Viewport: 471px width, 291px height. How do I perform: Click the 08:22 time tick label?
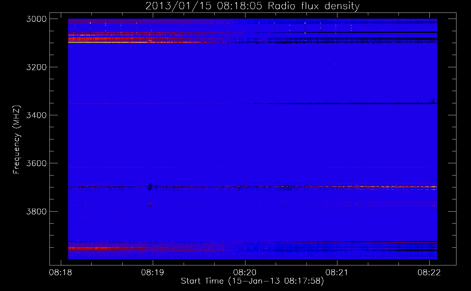[429, 273]
